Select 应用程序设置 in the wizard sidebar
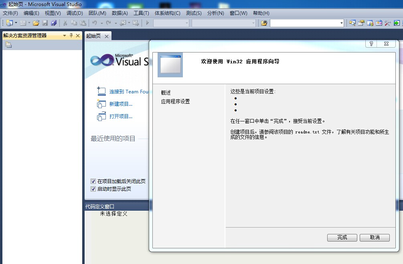Viewport: 403px width, 264px height. pos(175,101)
